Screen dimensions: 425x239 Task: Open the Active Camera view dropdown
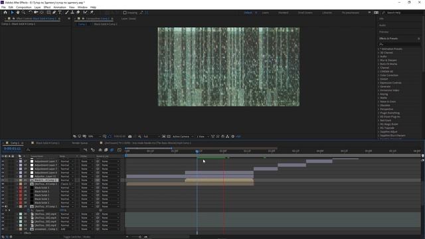[183, 136]
